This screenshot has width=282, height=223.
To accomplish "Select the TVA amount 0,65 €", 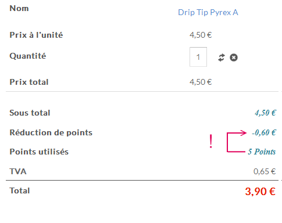I will pyautogui.click(x=265, y=171).
